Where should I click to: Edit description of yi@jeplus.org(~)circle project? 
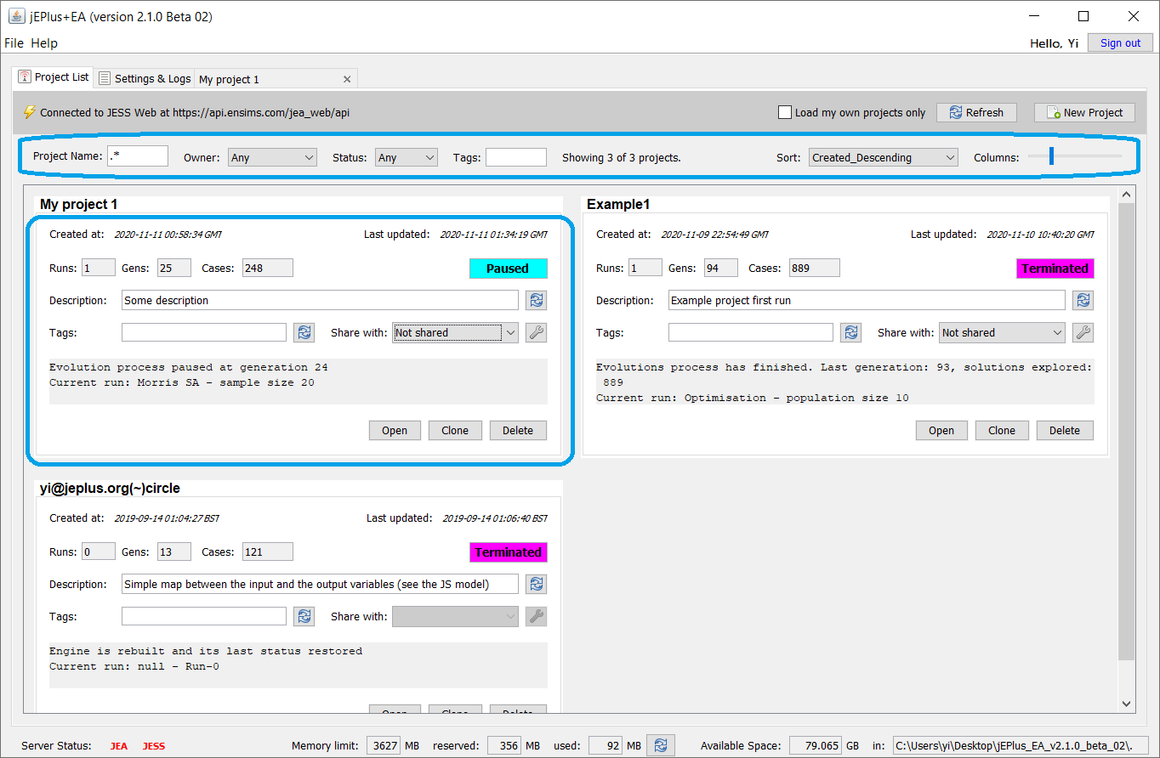320,584
